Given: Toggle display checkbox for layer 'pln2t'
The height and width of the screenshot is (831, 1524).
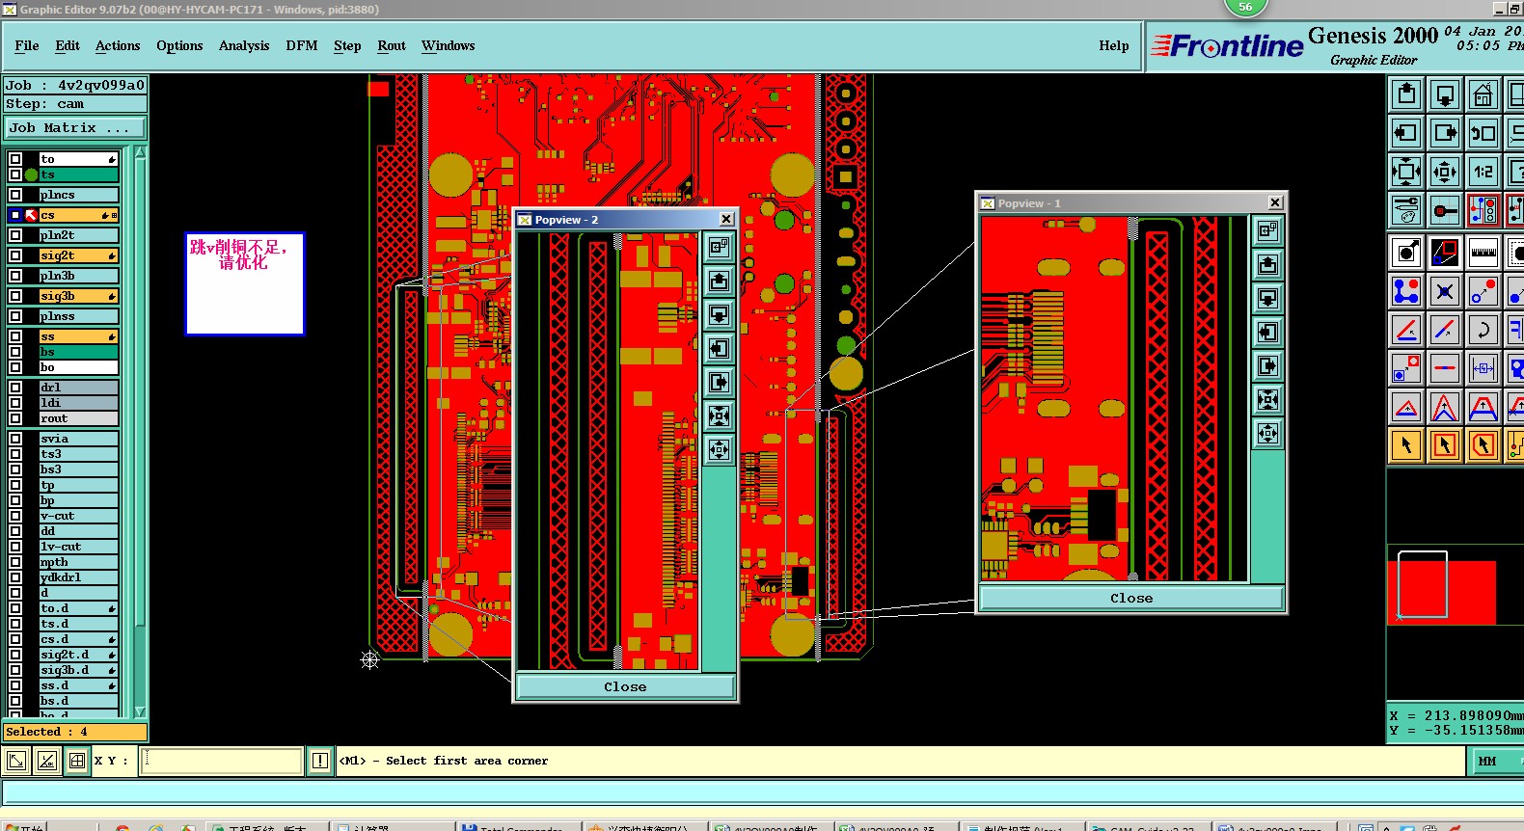Looking at the screenshot, I should [15, 235].
